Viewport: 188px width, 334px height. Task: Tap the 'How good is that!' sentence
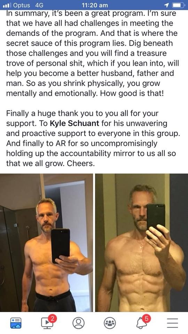pos(132,93)
